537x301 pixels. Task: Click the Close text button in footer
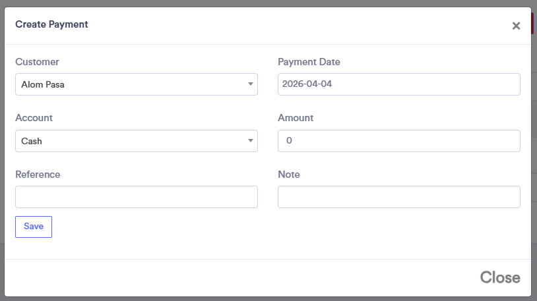(x=499, y=277)
